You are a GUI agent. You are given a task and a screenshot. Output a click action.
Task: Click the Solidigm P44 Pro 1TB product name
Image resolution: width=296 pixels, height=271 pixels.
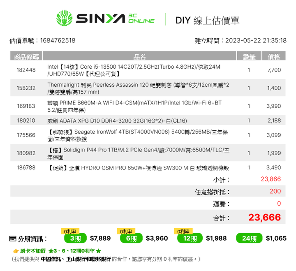(139, 153)
